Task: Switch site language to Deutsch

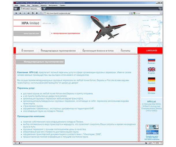Action: [151, 83]
